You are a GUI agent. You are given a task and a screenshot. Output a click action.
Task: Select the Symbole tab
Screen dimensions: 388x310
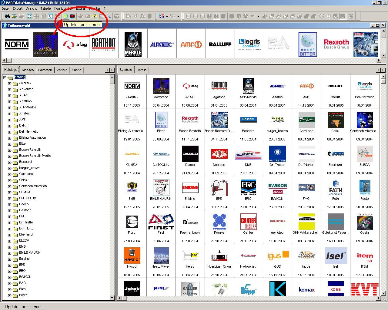point(126,70)
